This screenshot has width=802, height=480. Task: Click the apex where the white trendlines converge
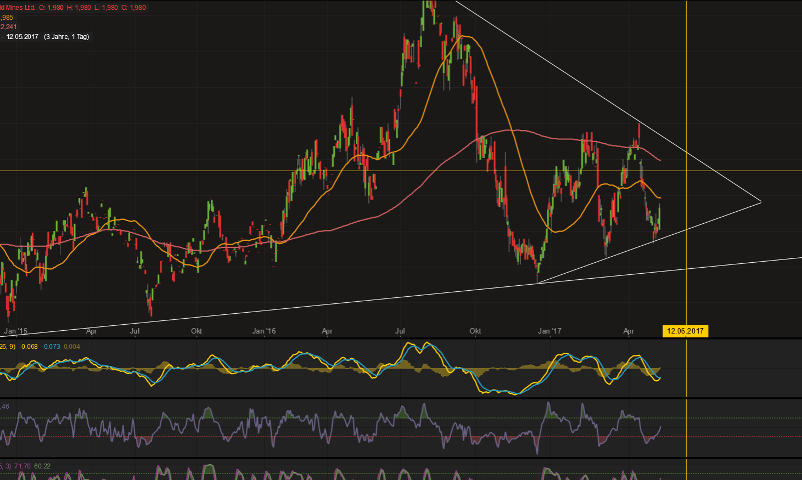tap(761, 202)
